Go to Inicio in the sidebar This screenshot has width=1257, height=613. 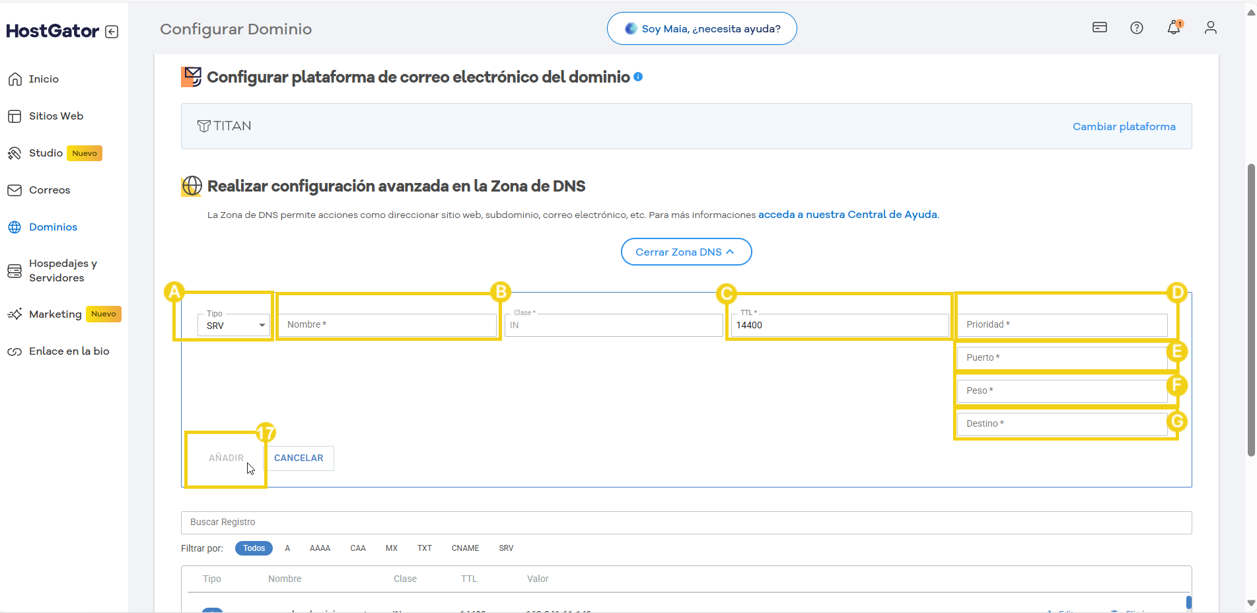pos(44,79)
